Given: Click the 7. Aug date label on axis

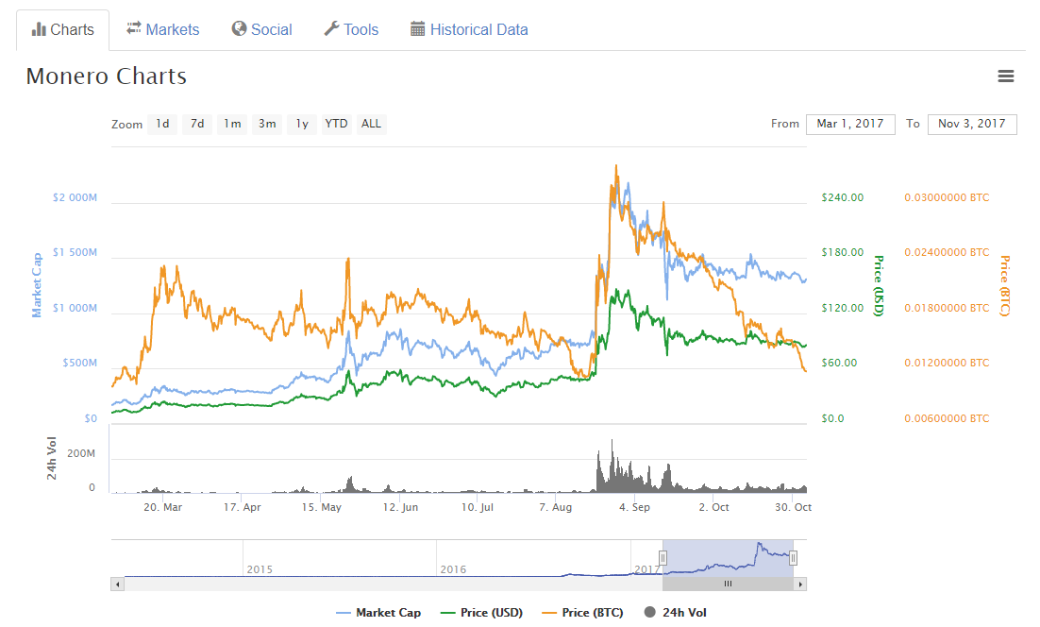Looking at the screenshot, I should pos(555,508).
